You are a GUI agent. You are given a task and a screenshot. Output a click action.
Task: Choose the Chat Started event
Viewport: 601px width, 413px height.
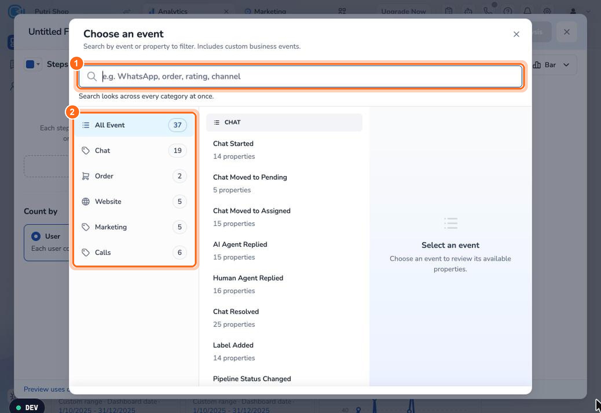click(284, 150)
